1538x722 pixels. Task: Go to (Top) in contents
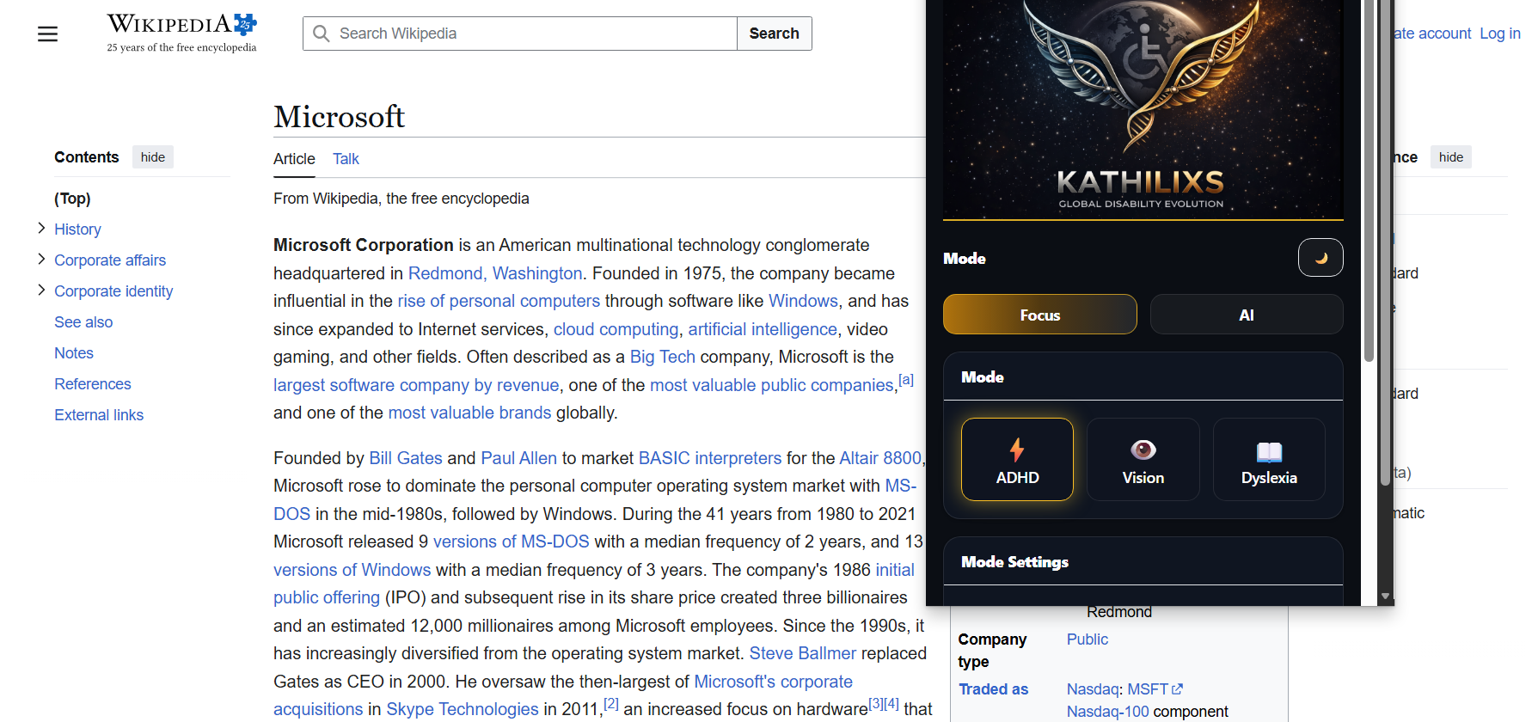[x=72, y=199]
